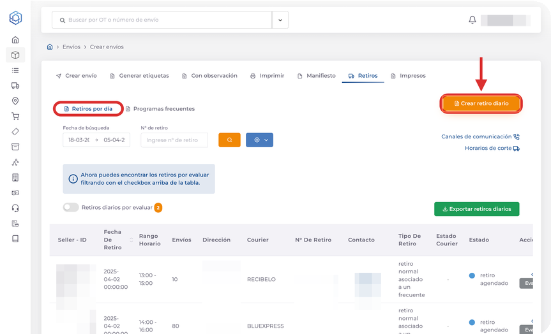Click the Exportar retiros diarios button
This screenshot has width=551, height=334.
pyautogui.click(x=476, y=208)
